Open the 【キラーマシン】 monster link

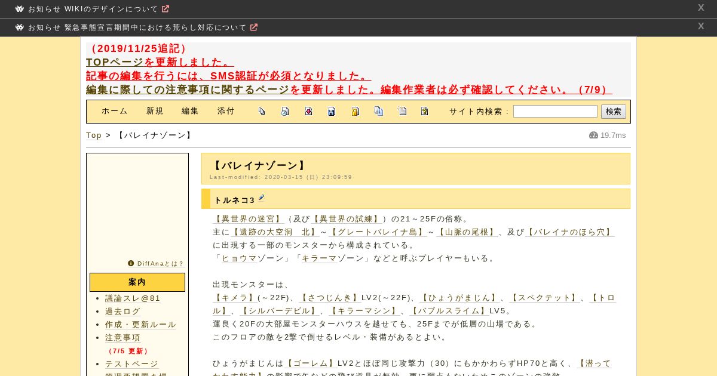tap(364, 311)
